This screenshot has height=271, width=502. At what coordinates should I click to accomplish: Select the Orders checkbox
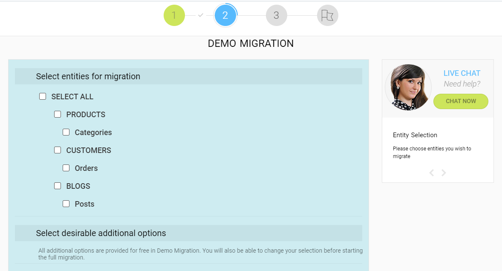pyautogui.click(x=66, y=168)
